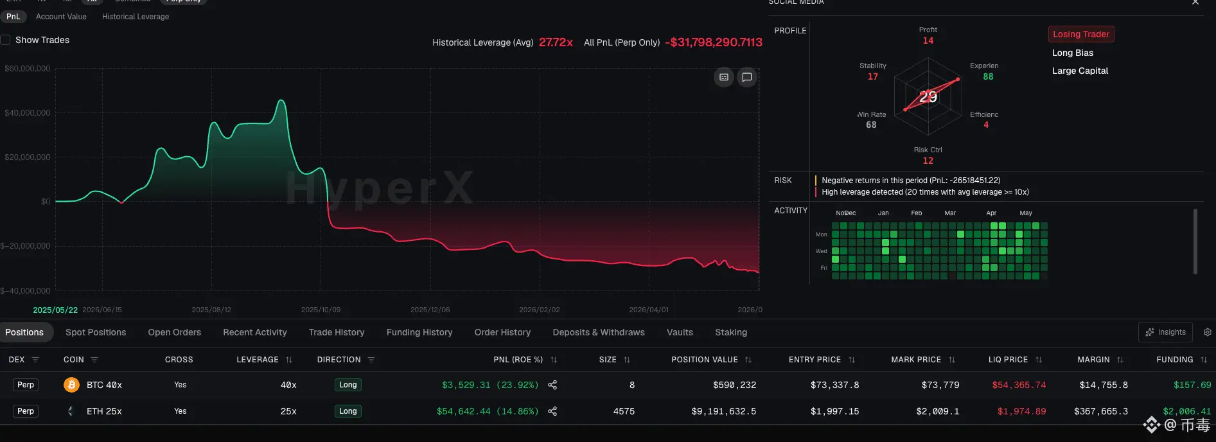Sort by PNL (ROE %) arrows
Screen dimensions: 1216x442
(x=554, y=360)
